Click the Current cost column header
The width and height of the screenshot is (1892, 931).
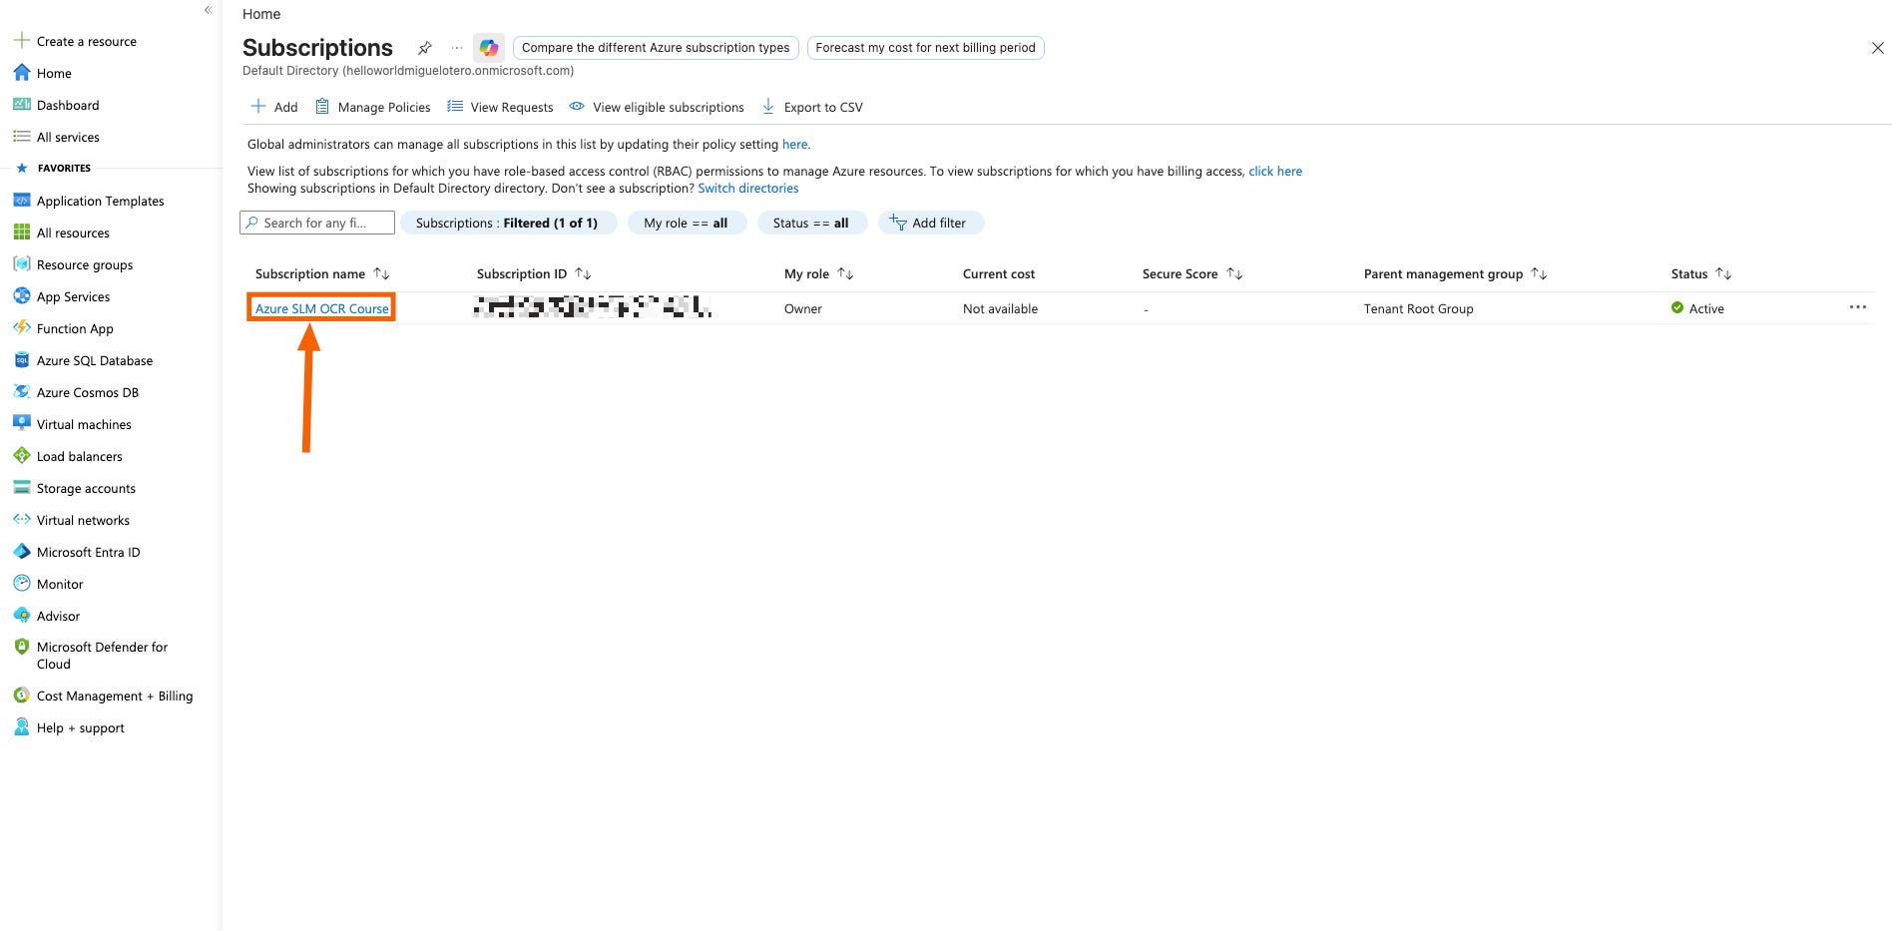[999, 273]
